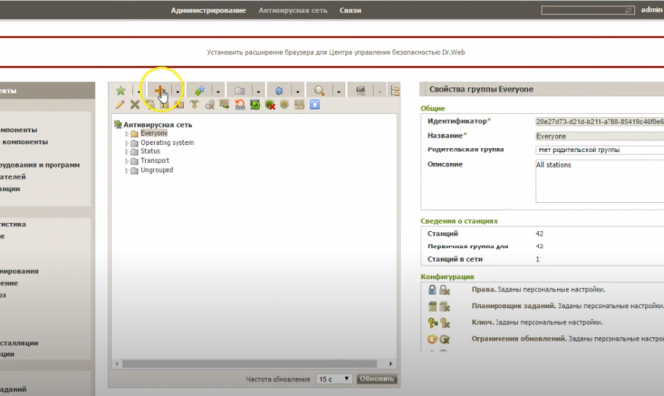Open the dropdown arrow beside the magnifier icon

click(x=338, y=91)
